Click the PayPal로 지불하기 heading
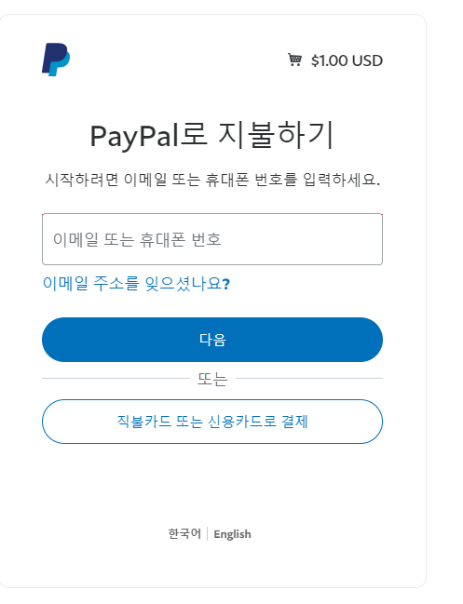The height and width of the screenshot is (604, 463). (211, 135)
